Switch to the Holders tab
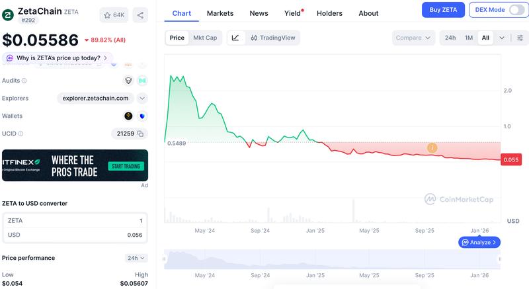 point(329,13)
